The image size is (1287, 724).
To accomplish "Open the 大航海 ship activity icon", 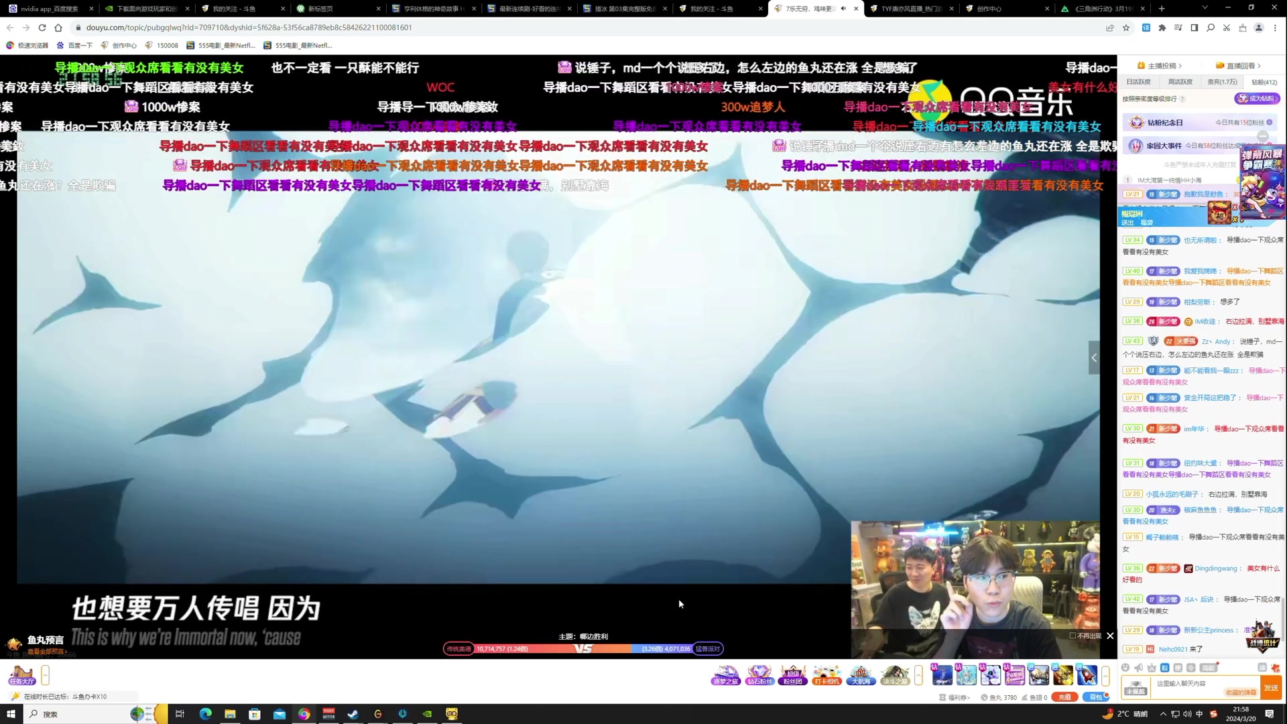I will 861,674.
